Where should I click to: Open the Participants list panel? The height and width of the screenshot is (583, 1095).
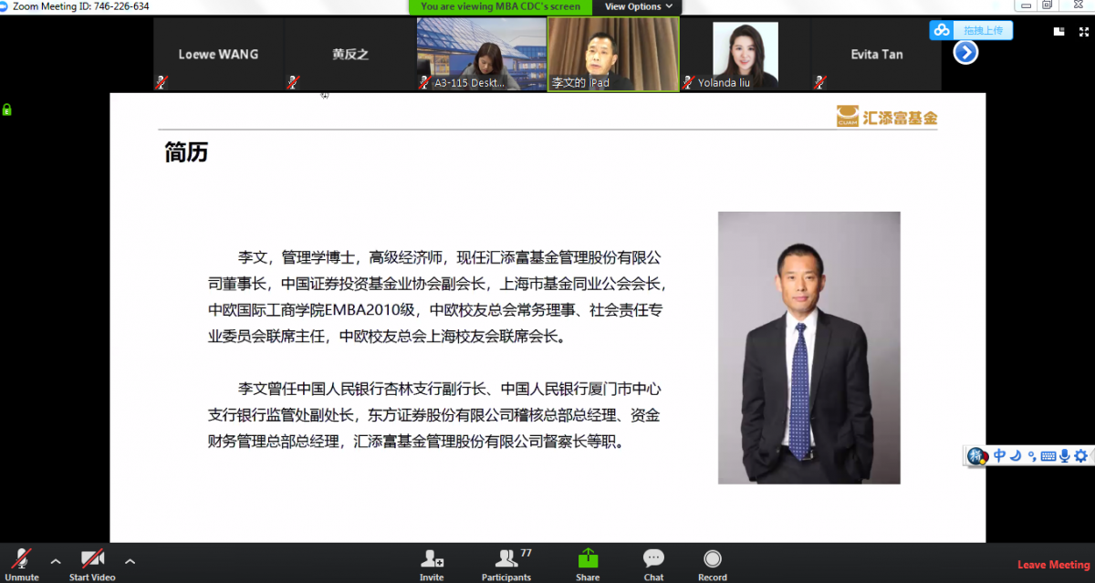[506, 564]
